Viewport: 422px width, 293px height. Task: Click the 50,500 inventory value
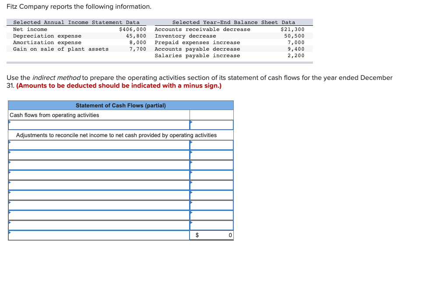(x=295, y=36)
